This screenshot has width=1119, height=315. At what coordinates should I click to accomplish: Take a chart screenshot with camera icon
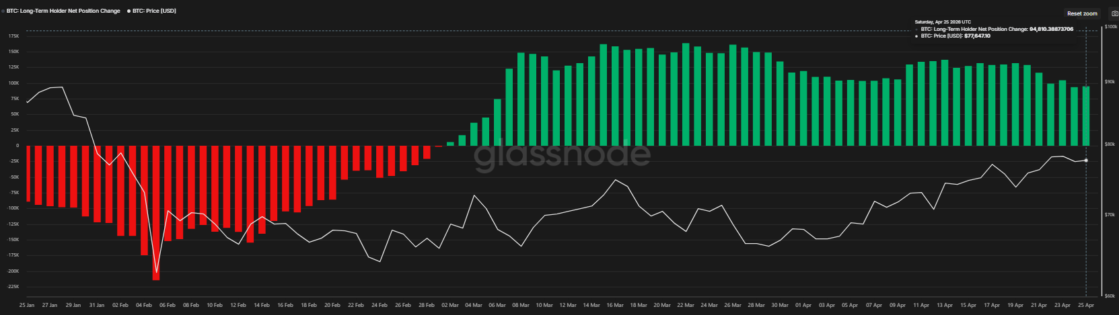[1114, 13]
